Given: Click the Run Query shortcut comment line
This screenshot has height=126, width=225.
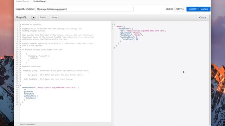Looking at the screenshot, I should coord(52,75).
